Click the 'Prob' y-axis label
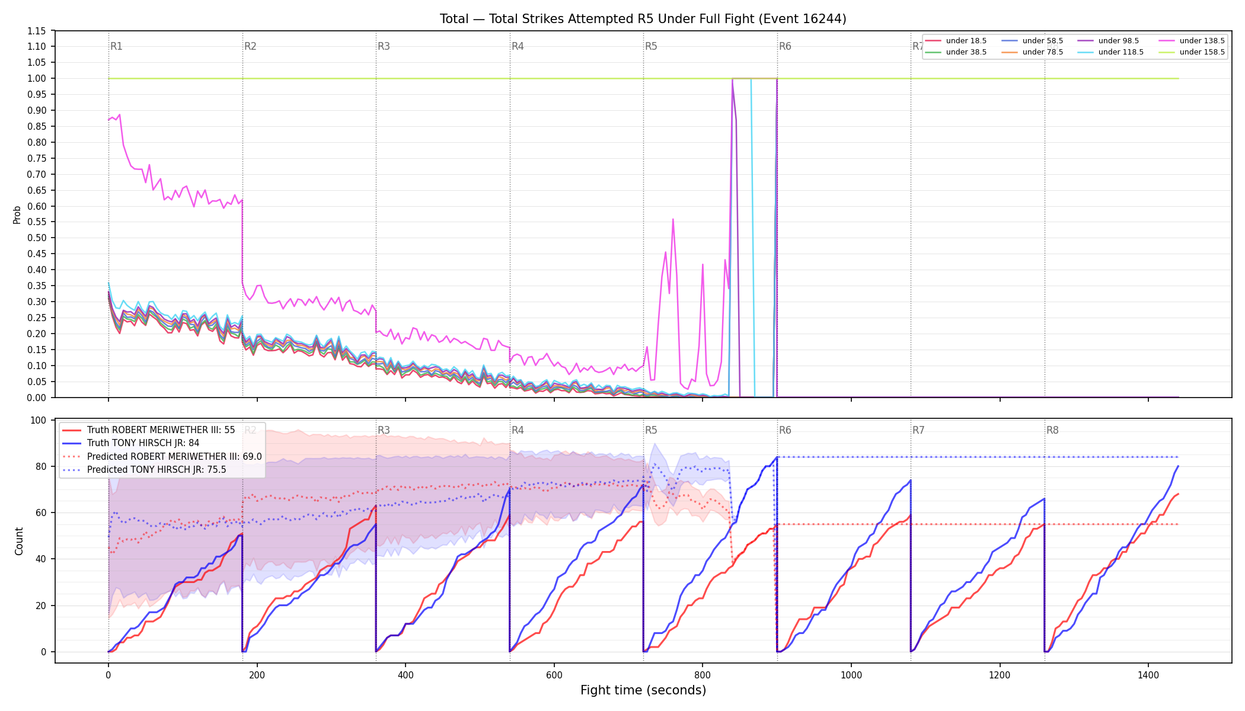Image resolution: width=1245 pixels, height=711 pixels. pyautogui.click(x=17, y=214)
